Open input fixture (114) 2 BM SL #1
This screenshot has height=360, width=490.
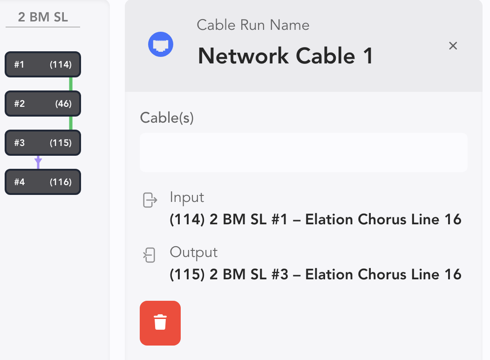tap(315, 219)
